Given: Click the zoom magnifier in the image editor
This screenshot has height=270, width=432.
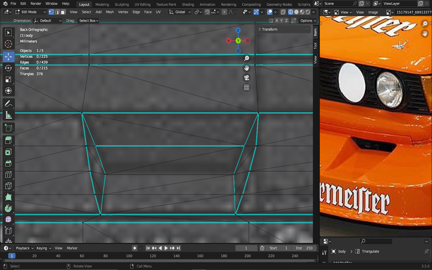Looking at the screenshot, I should coord(425,24).
